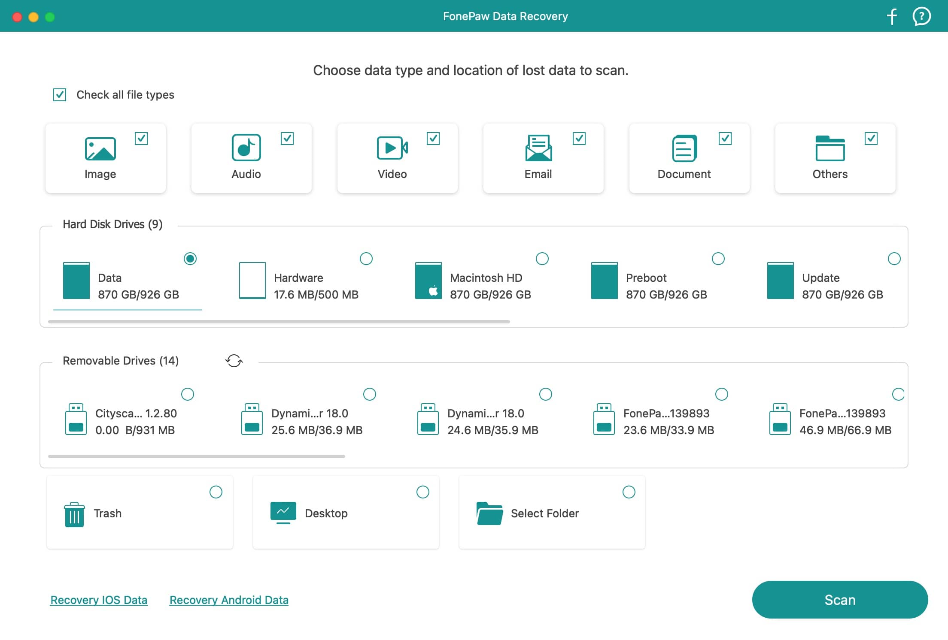Viewport: 948px width, 640px height.
Task: Select the 23.6 MB FonePa... radio button
Action: click(722, 394)
